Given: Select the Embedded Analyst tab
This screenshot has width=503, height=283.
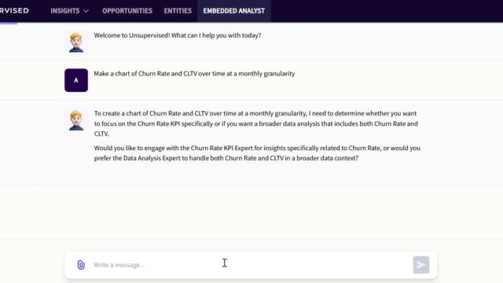Looking at the screenshot, I should point(234,11).
